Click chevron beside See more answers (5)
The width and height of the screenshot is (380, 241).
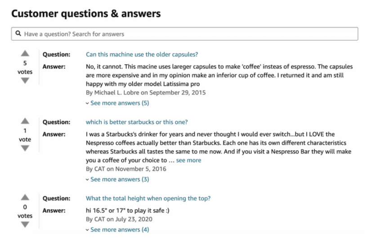pyautogui.click(x=87, y=103)
